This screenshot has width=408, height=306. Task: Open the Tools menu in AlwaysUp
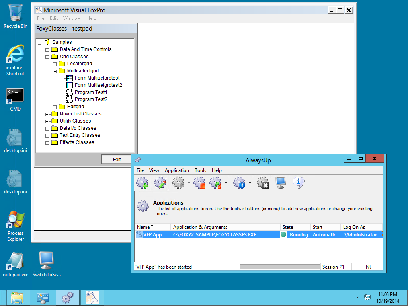click(200, 170)
